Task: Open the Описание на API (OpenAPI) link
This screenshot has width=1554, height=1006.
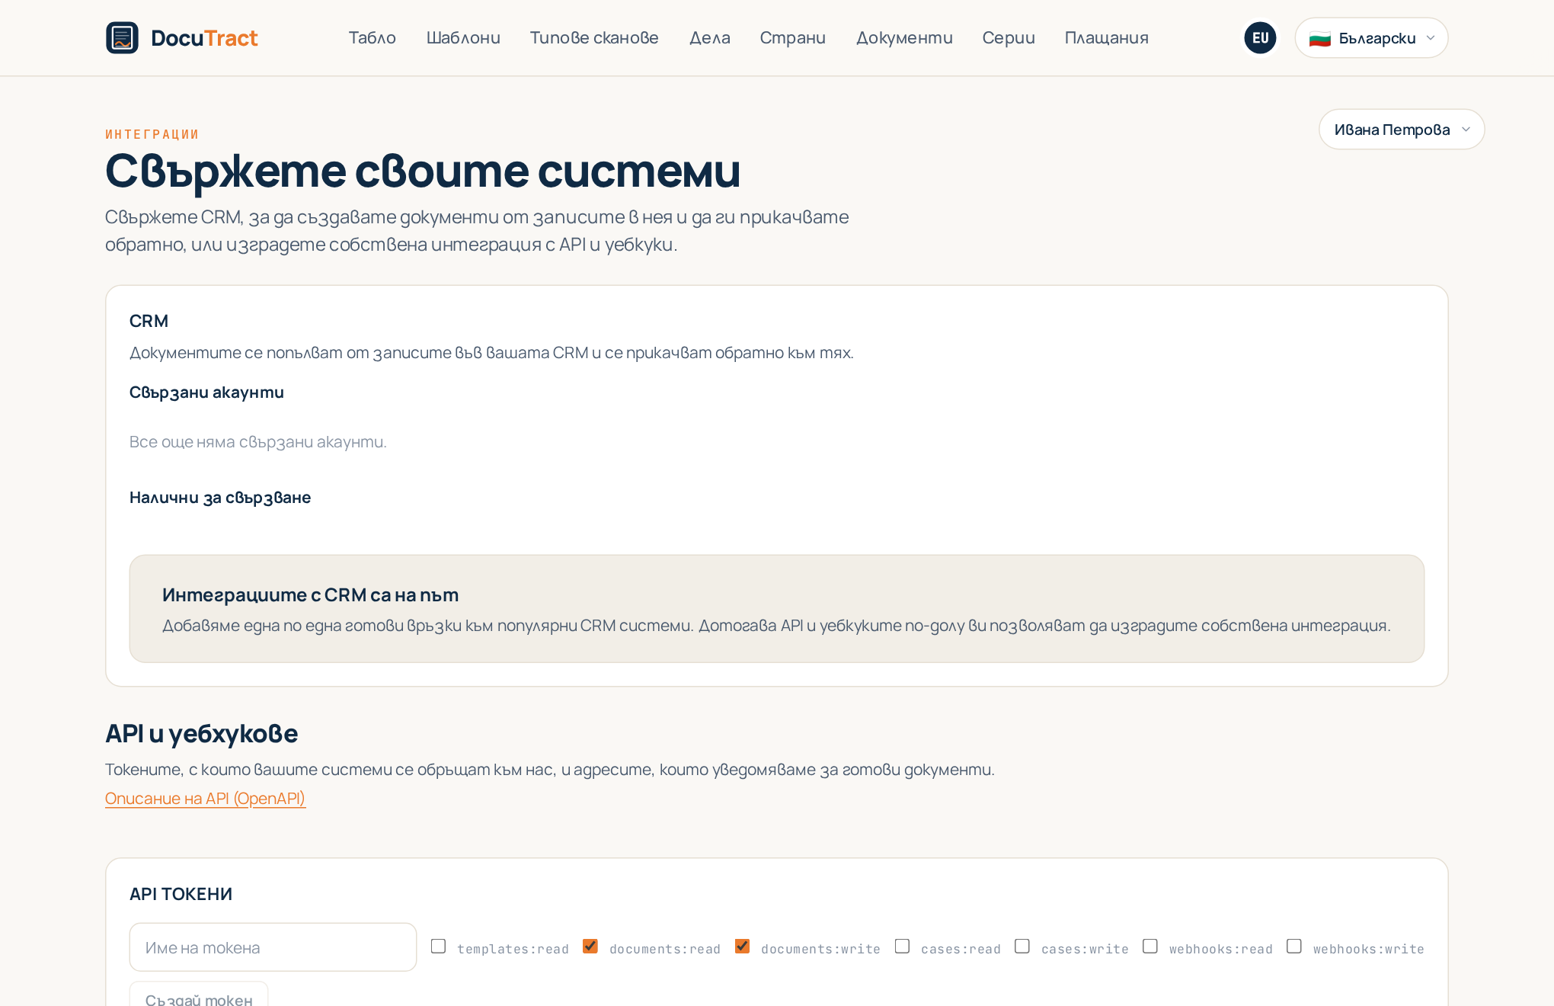Action: point(205,798)
